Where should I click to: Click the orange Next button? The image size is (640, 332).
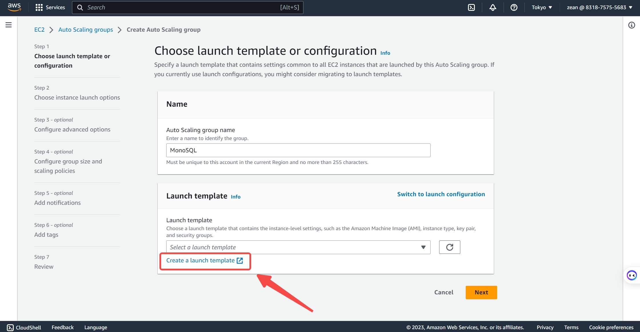tap(481, 292)
